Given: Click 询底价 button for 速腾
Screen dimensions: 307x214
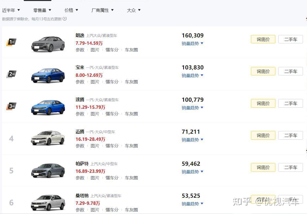Looking at the screenshot, I should click(x=263, y=103).
